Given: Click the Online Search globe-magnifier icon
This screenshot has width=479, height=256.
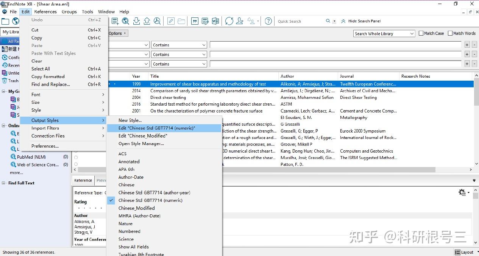Looking at the screenshot, I should pyautogui.click(x=125, y=21).
